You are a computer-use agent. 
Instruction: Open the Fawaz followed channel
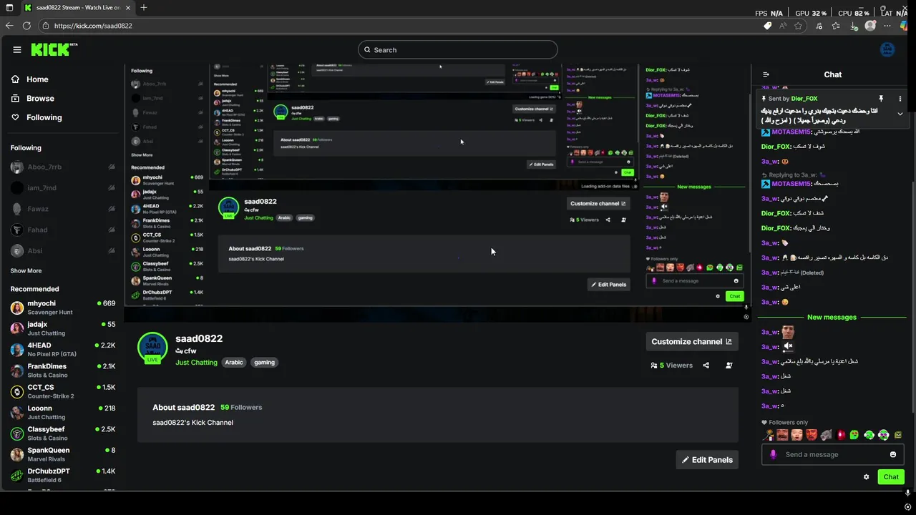click(x=63, y=209)
